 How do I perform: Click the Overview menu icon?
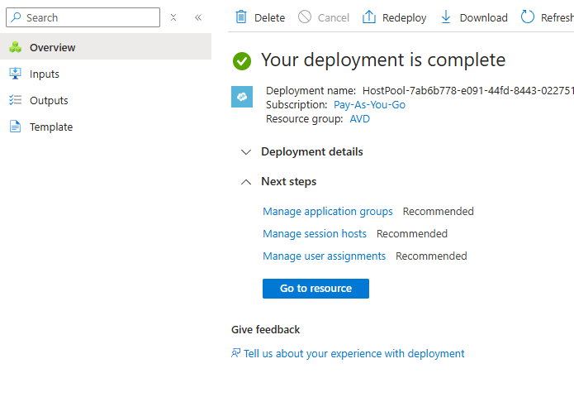15,47
